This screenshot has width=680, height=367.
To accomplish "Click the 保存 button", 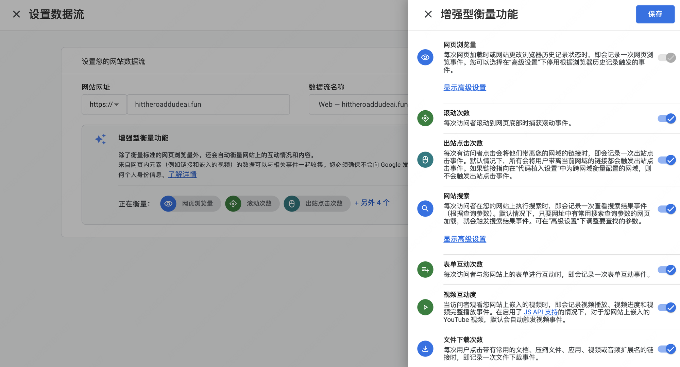I will tap(655, 14).
